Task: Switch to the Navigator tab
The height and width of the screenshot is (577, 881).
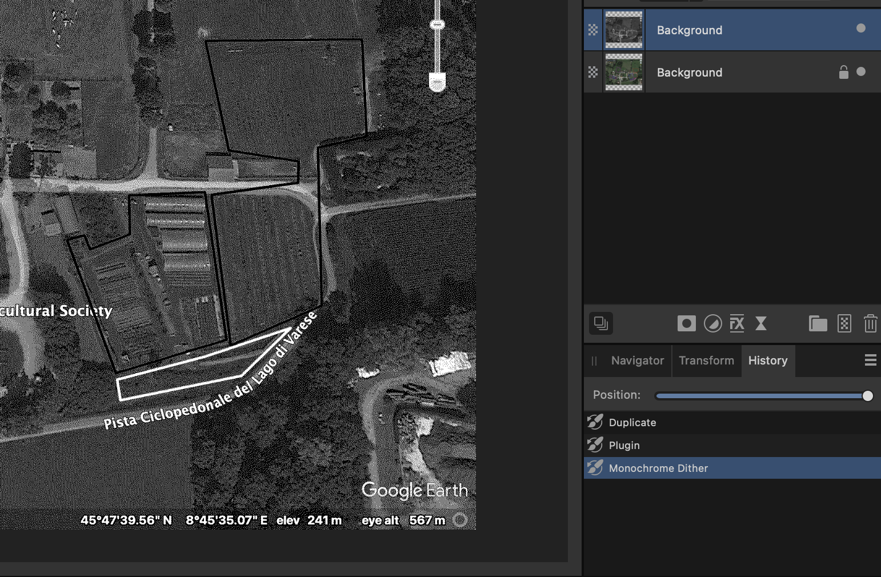Action: point(637,360)
